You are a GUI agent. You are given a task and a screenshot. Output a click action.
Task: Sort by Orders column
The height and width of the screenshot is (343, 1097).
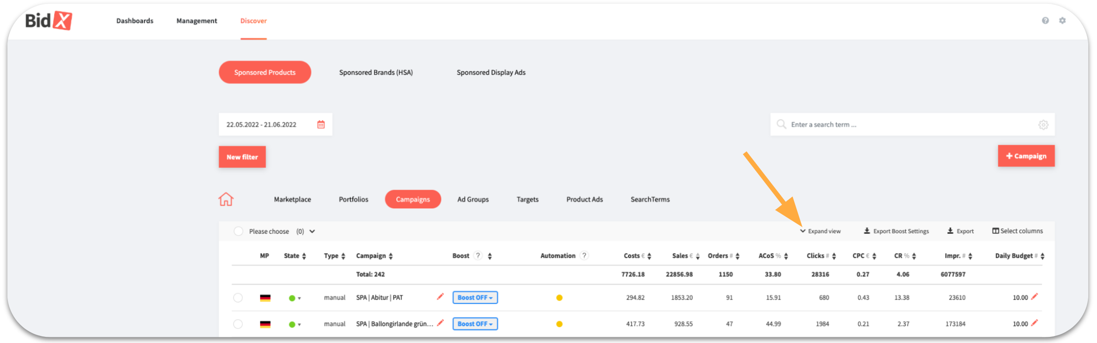737,256
